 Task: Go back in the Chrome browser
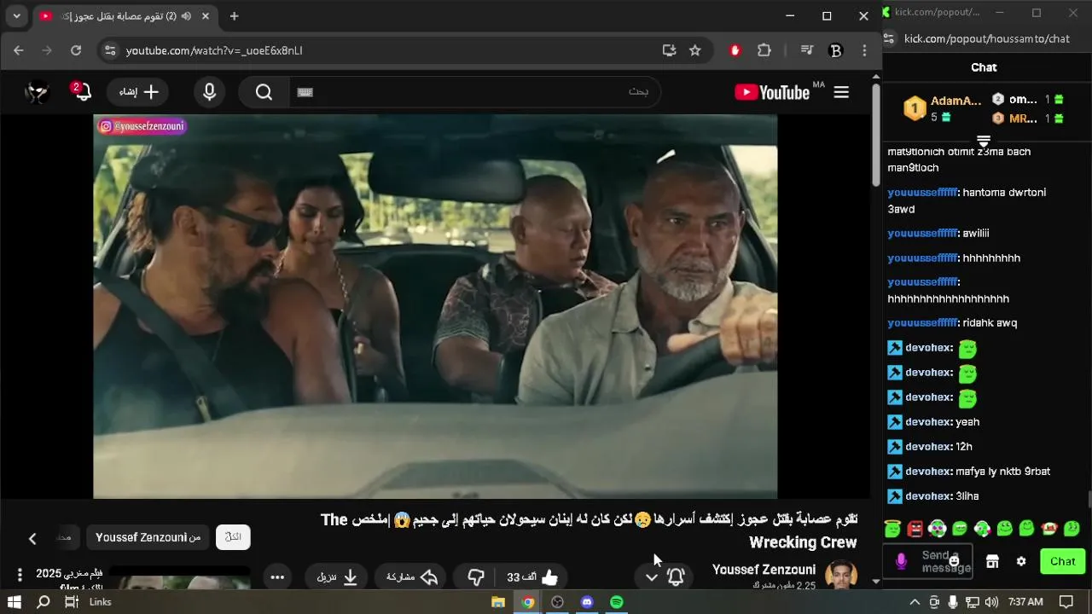pyautogui.click(x=19, y=50)
